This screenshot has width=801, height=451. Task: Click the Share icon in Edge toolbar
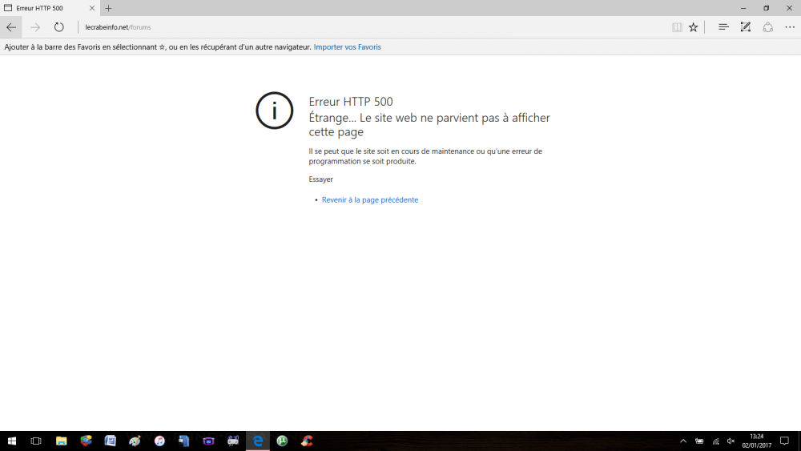coord(768,27)
